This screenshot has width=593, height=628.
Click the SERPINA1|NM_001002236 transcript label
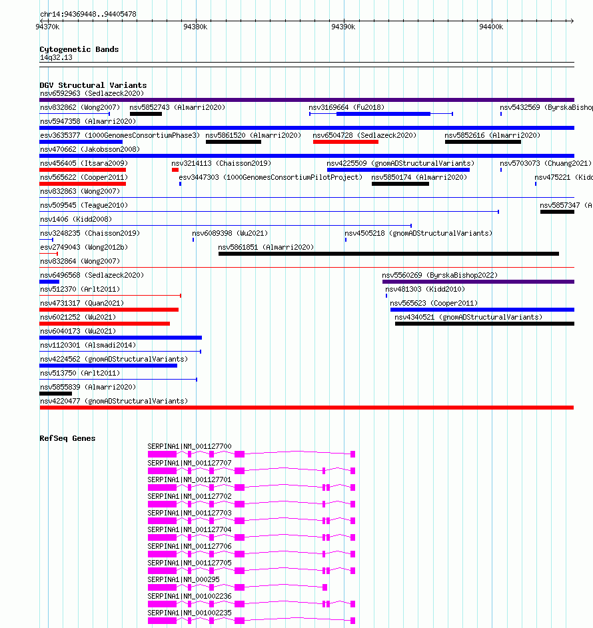189,597
